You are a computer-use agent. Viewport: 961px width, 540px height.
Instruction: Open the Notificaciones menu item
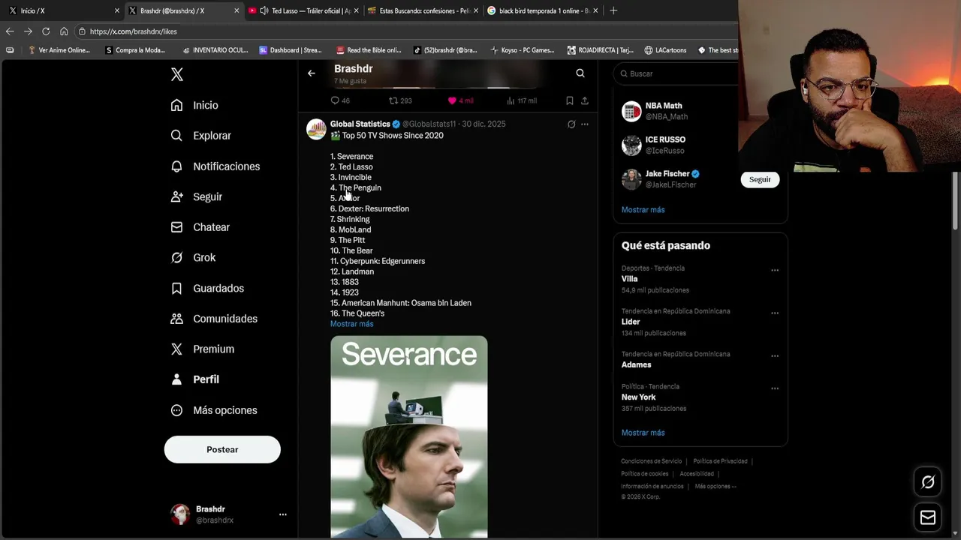(226, 166)
